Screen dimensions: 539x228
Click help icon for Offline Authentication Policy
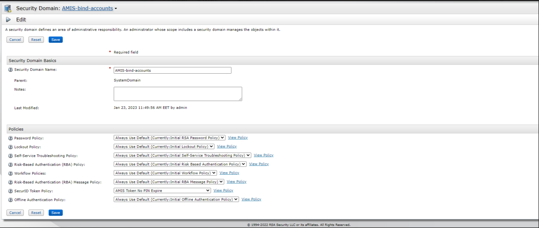pyautogui.click(x=10, y=200)
